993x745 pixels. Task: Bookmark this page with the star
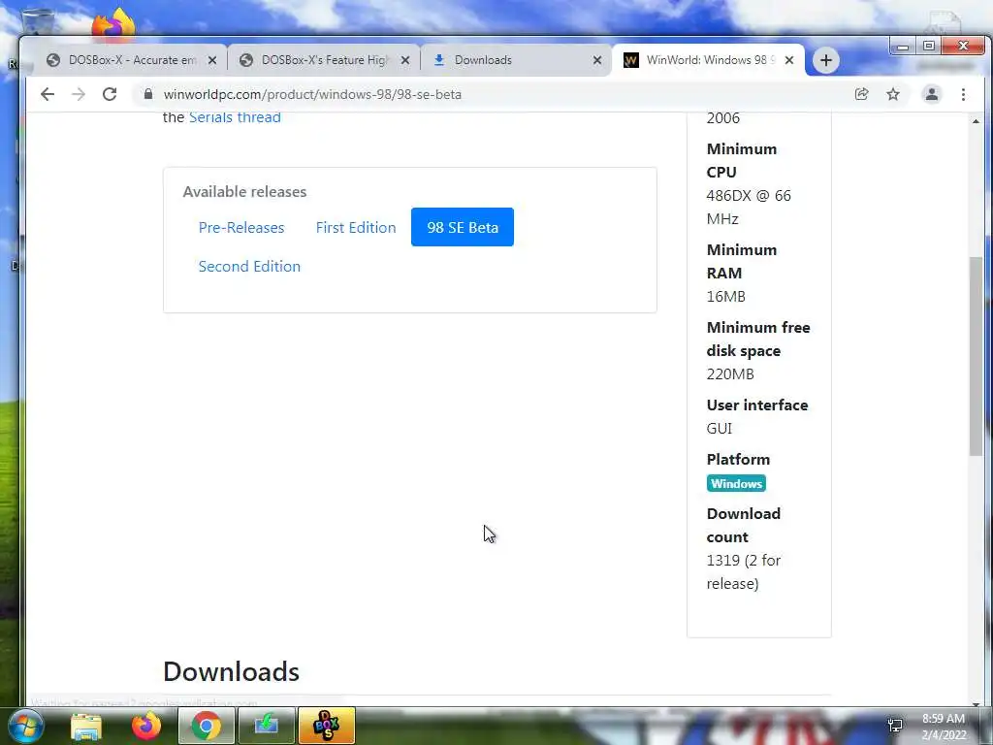click(893, 94)
